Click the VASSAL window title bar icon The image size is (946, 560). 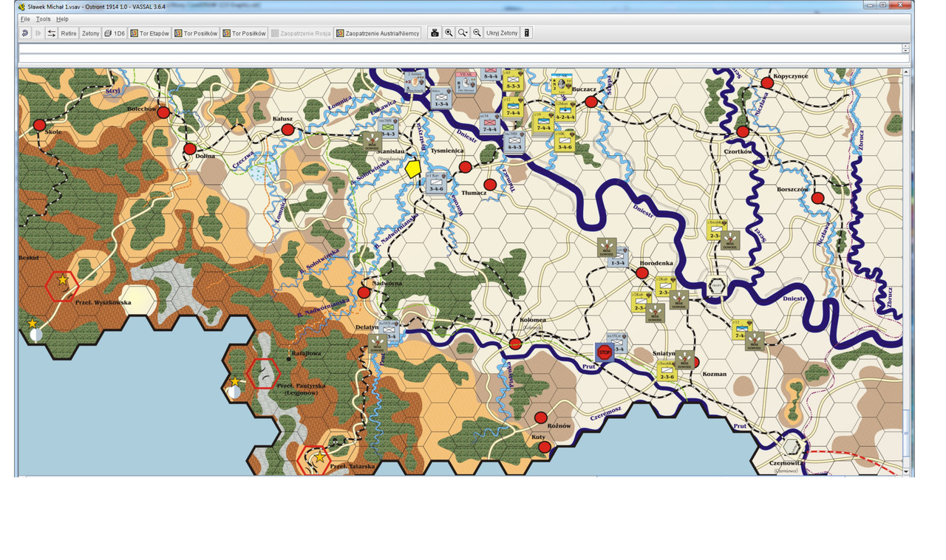click(x=22, y=6)
